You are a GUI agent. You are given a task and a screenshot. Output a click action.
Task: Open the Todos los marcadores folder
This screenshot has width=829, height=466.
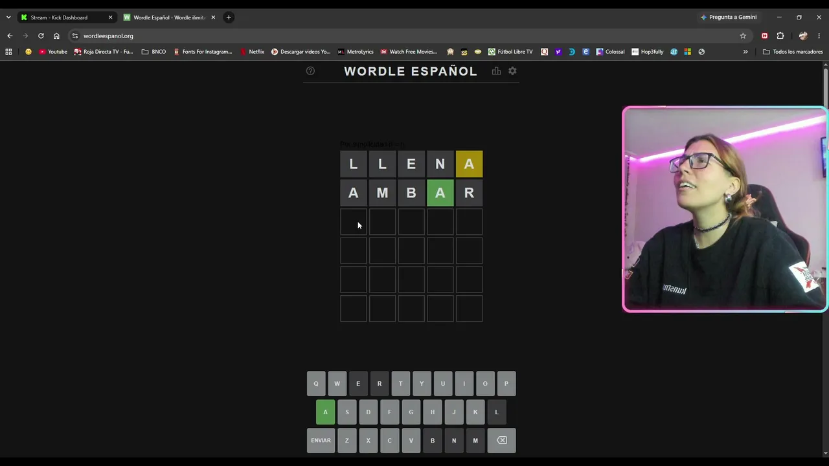(793, 52)
